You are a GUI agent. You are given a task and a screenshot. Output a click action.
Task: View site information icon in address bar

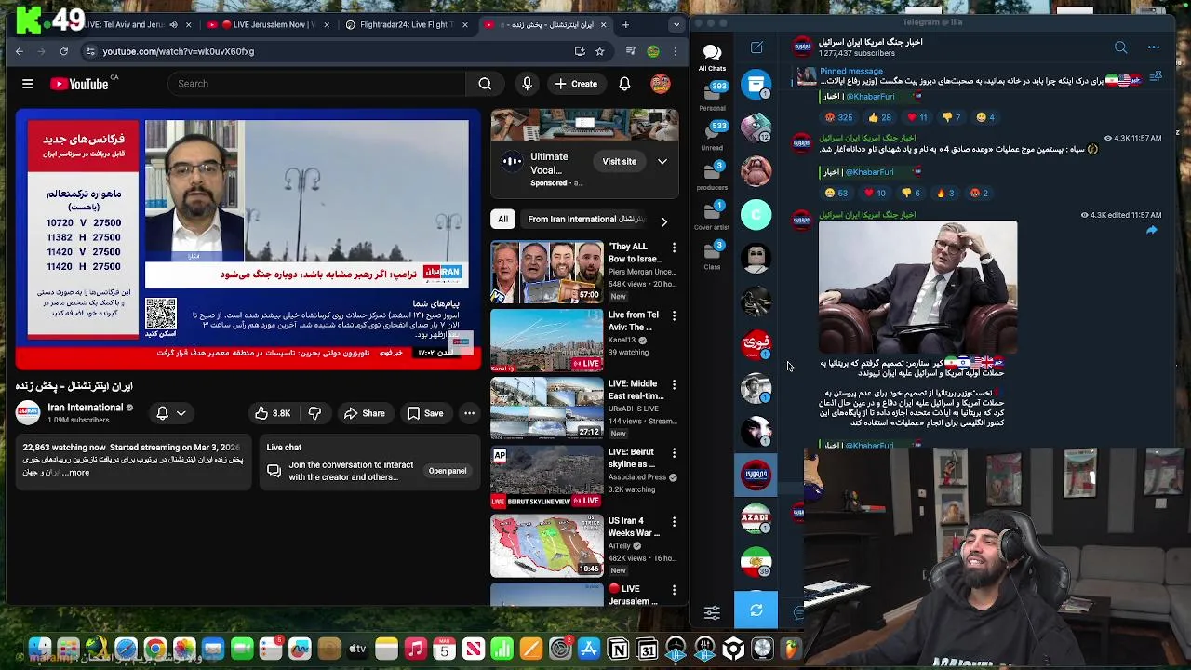[x=89, y=51]
